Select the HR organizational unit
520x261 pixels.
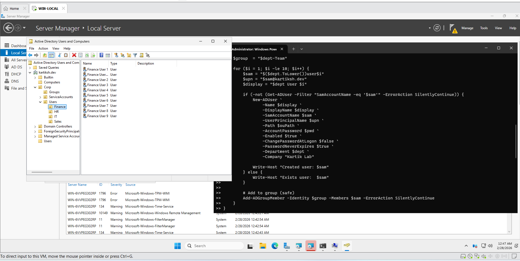(56, 112)
